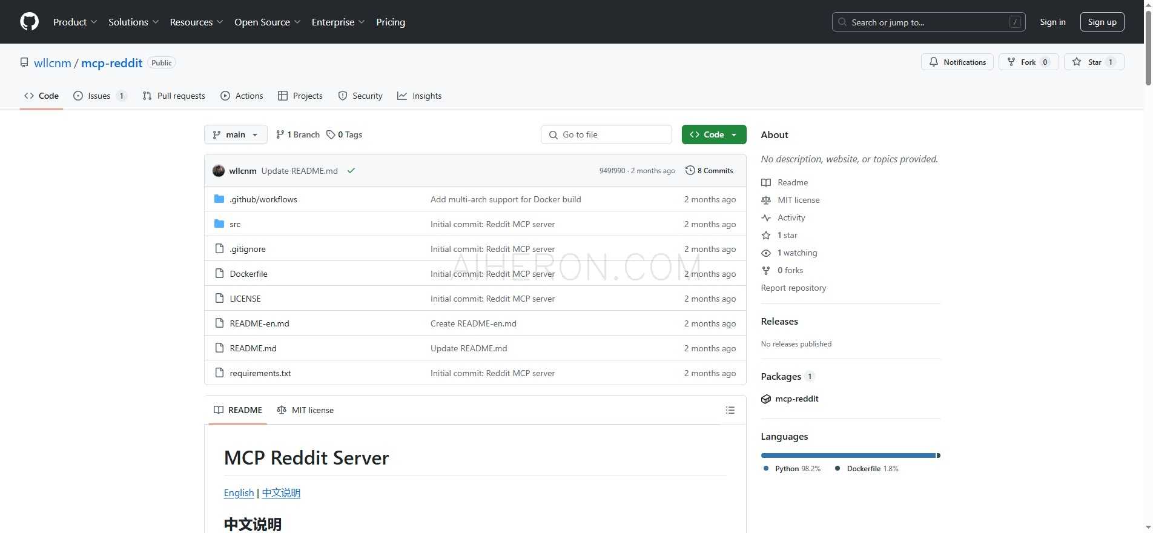Switch to the Insights tab
Viewport: 1153px width, 533px height.
tap(420, 96)
